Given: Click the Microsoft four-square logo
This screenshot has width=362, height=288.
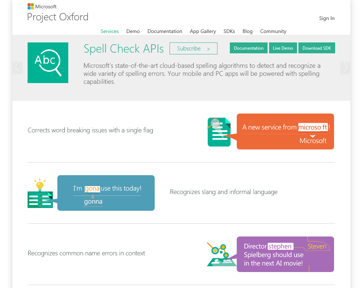Looking at the screenshot, I should [30, 7].
